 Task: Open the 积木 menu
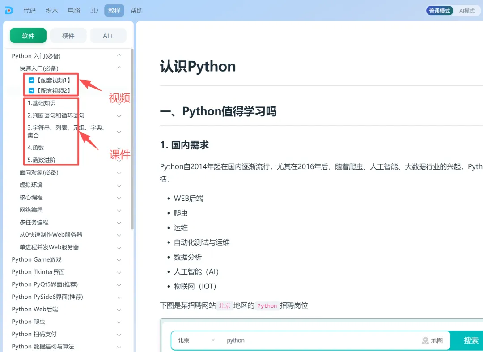coord(52,10)
